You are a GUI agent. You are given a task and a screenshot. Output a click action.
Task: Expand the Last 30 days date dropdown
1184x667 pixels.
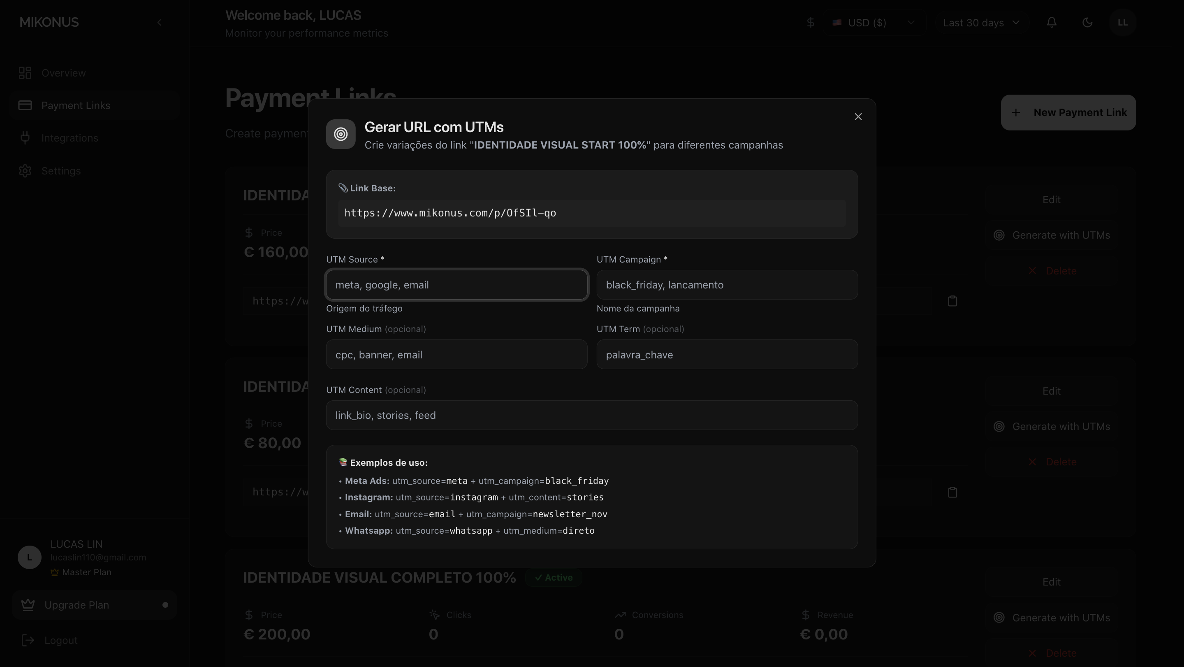[x=981, y=23]
